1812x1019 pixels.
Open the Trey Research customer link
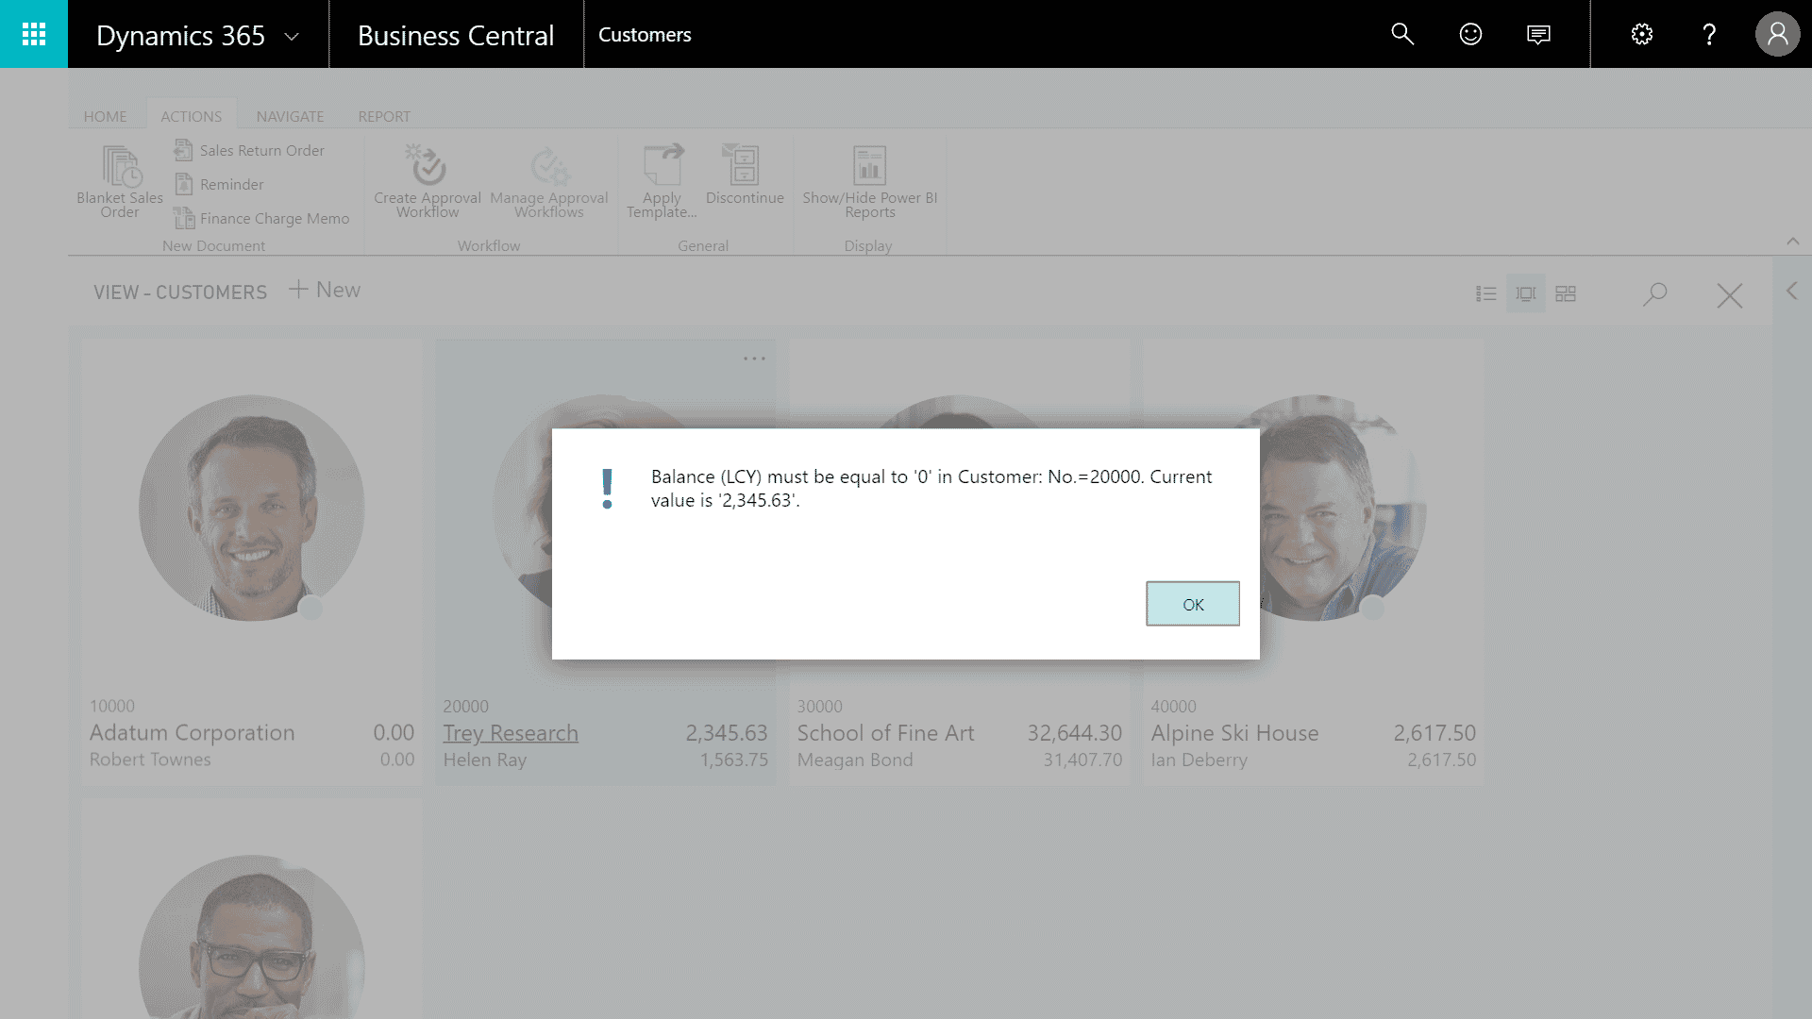[x=511, y=733]
